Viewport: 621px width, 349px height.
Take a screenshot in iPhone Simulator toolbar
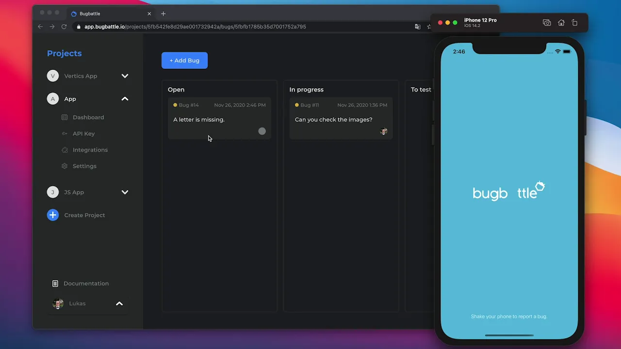[x=547, y=23]
